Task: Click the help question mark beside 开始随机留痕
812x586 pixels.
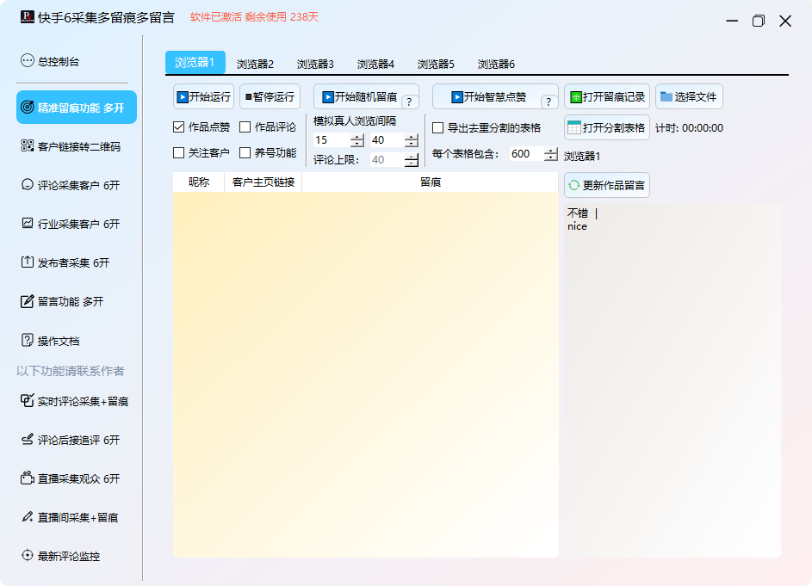Action: pos(409,102)
